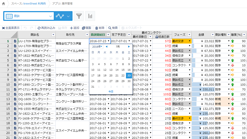Open filter dropdown on フェーズ column header
The width and height of the screenshot is (247, 139).
pos(189,35)
